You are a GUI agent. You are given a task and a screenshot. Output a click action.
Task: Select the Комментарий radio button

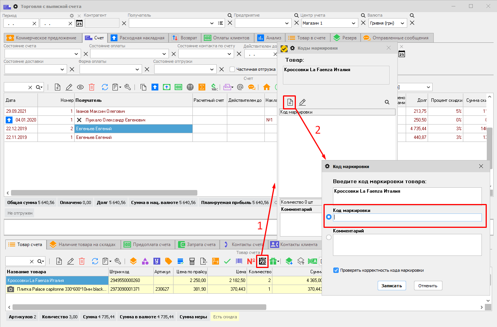[328, 237]
